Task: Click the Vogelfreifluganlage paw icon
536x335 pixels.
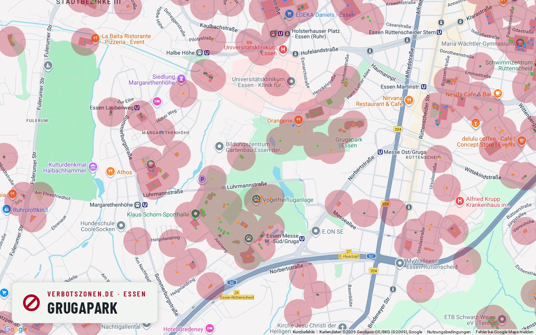Action: click(256, 199)
